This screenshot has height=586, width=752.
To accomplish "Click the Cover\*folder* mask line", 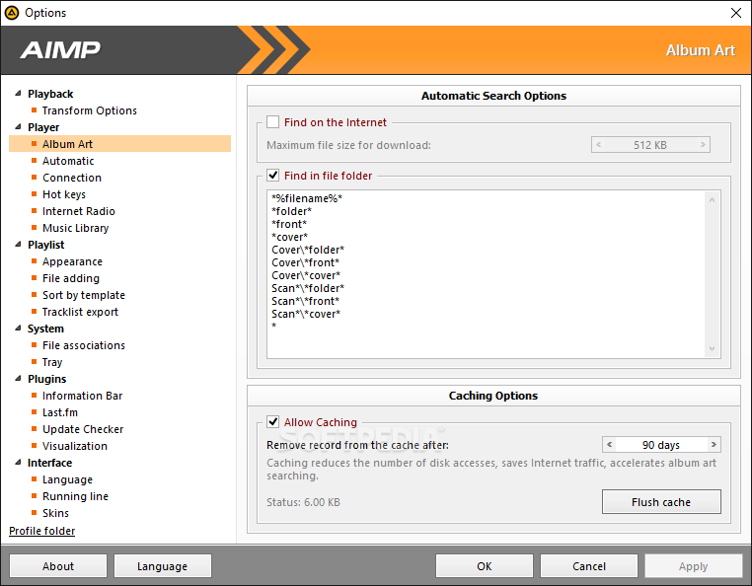I will coord(308,250).
